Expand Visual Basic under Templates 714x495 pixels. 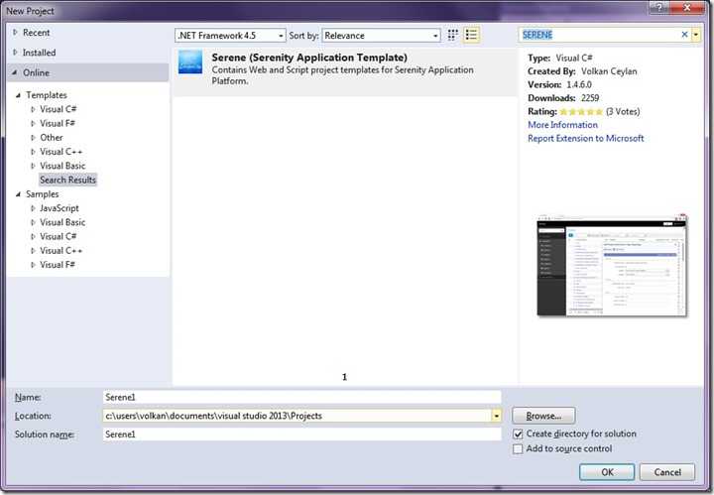[33, 166]
